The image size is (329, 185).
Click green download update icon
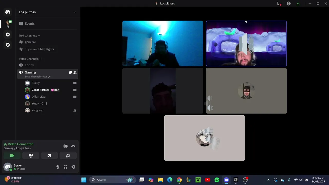click(x=298, y=4)
